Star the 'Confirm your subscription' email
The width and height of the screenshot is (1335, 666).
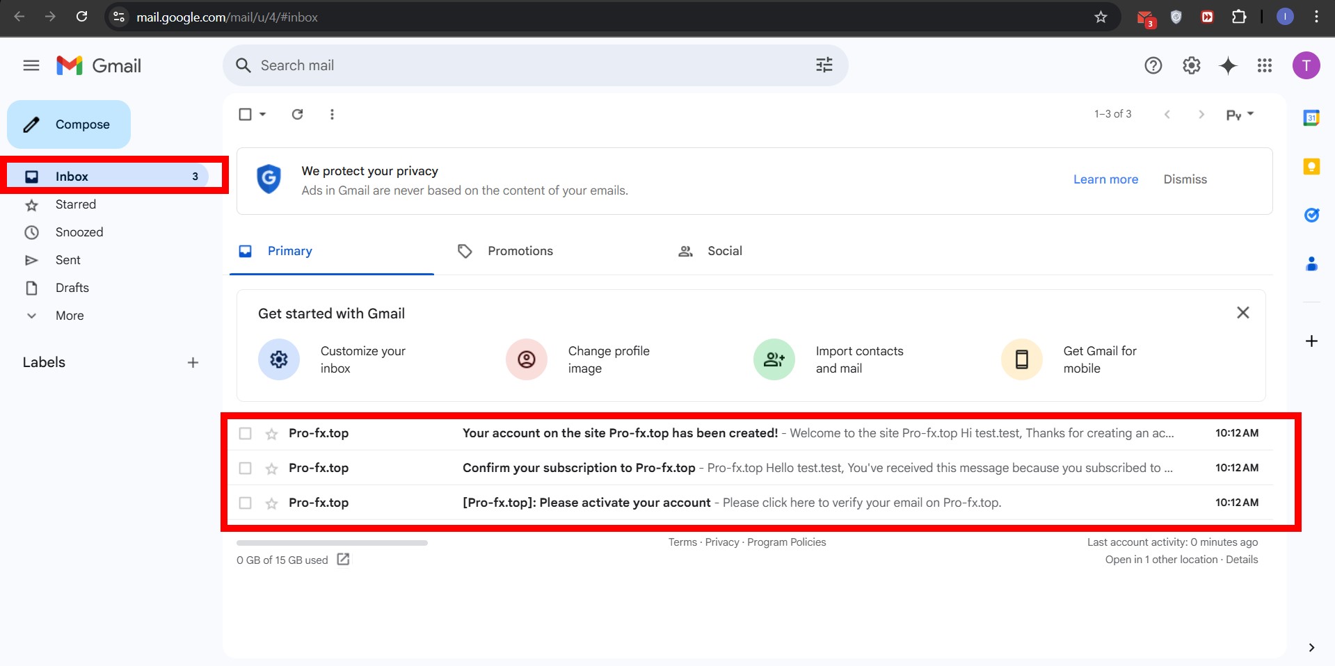click(x=271, y=469)
